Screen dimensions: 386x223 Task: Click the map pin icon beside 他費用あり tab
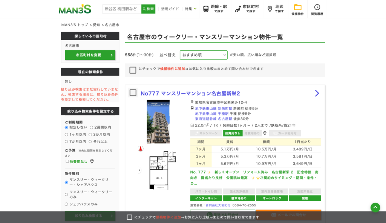coord(265,133)
